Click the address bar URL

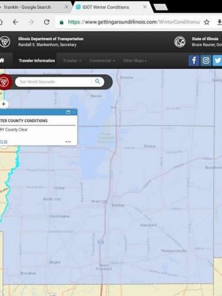pos(134,22)
